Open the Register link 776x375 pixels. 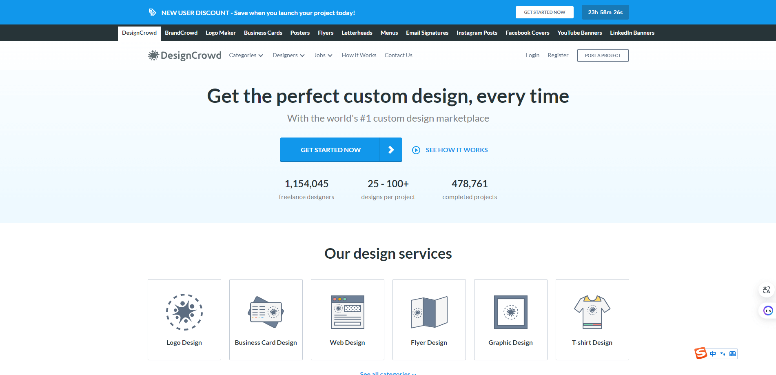point(558,55)
